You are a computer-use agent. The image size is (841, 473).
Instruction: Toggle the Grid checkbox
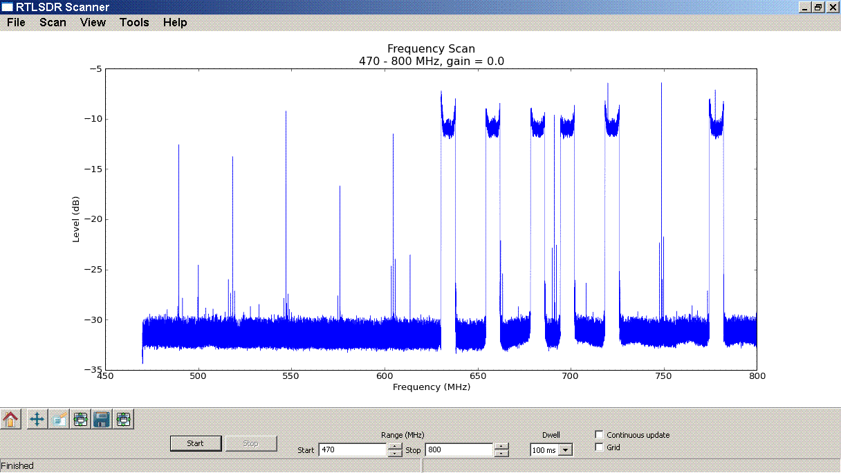click(599, 447)
